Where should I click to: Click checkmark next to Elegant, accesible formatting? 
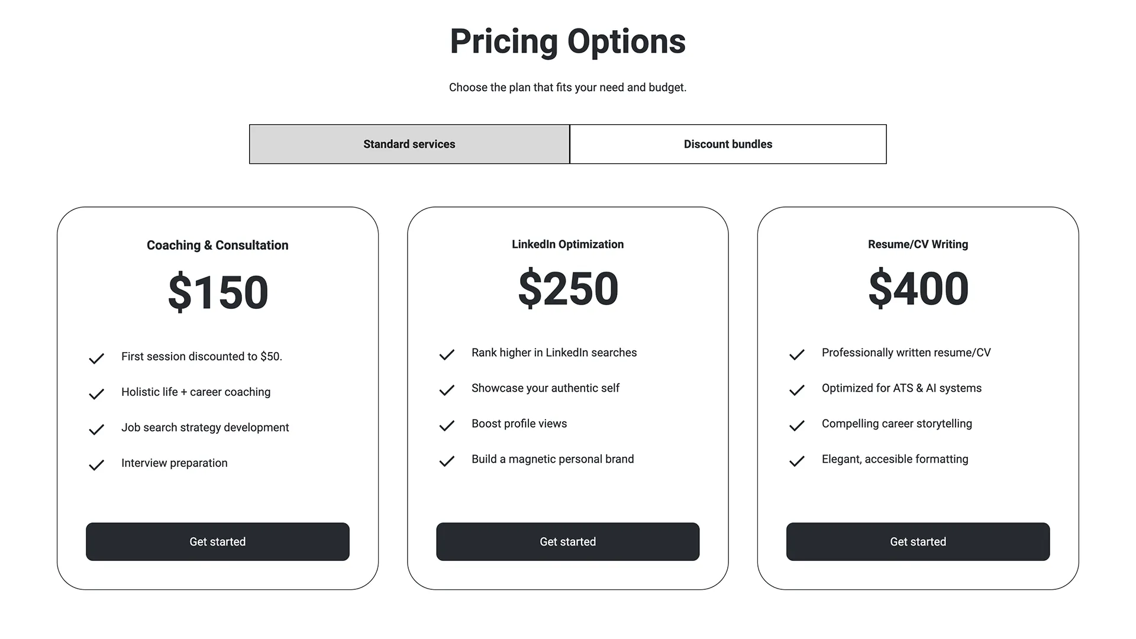[x=797, y=461]
